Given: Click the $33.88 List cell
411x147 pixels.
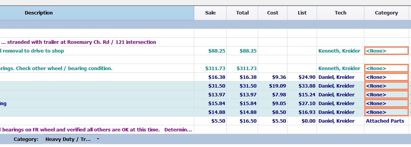Looking at the screenshot, I should 302,86.
